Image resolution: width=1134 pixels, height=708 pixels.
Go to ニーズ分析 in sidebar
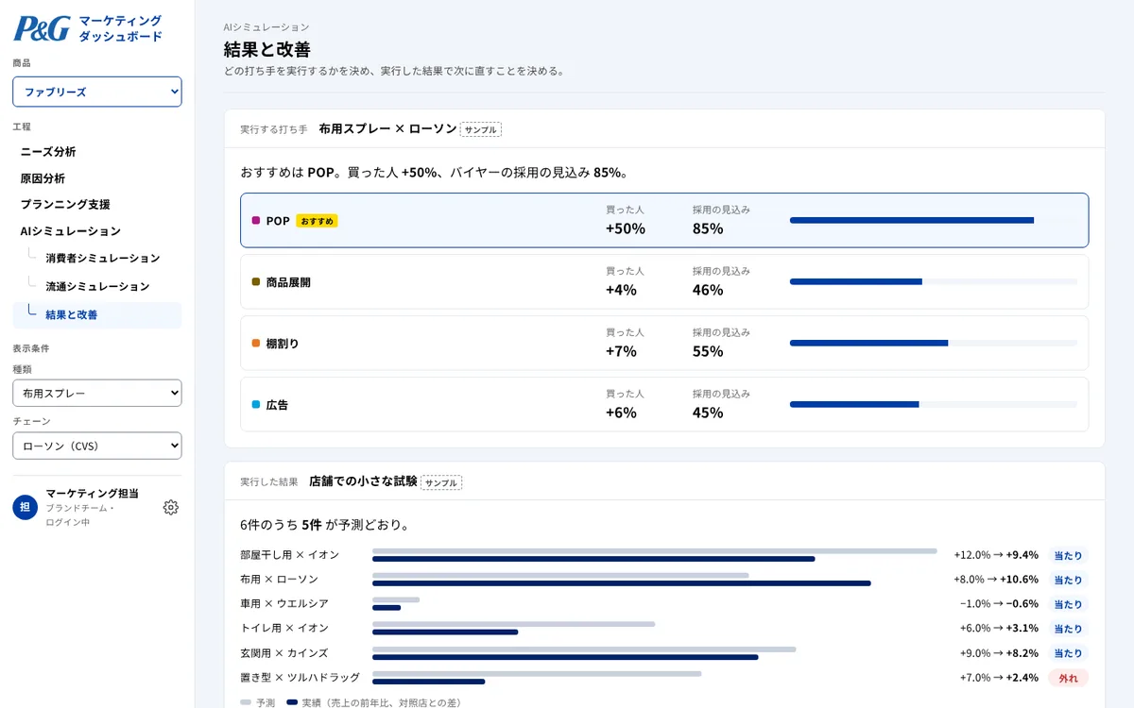[x=48, y=151]
